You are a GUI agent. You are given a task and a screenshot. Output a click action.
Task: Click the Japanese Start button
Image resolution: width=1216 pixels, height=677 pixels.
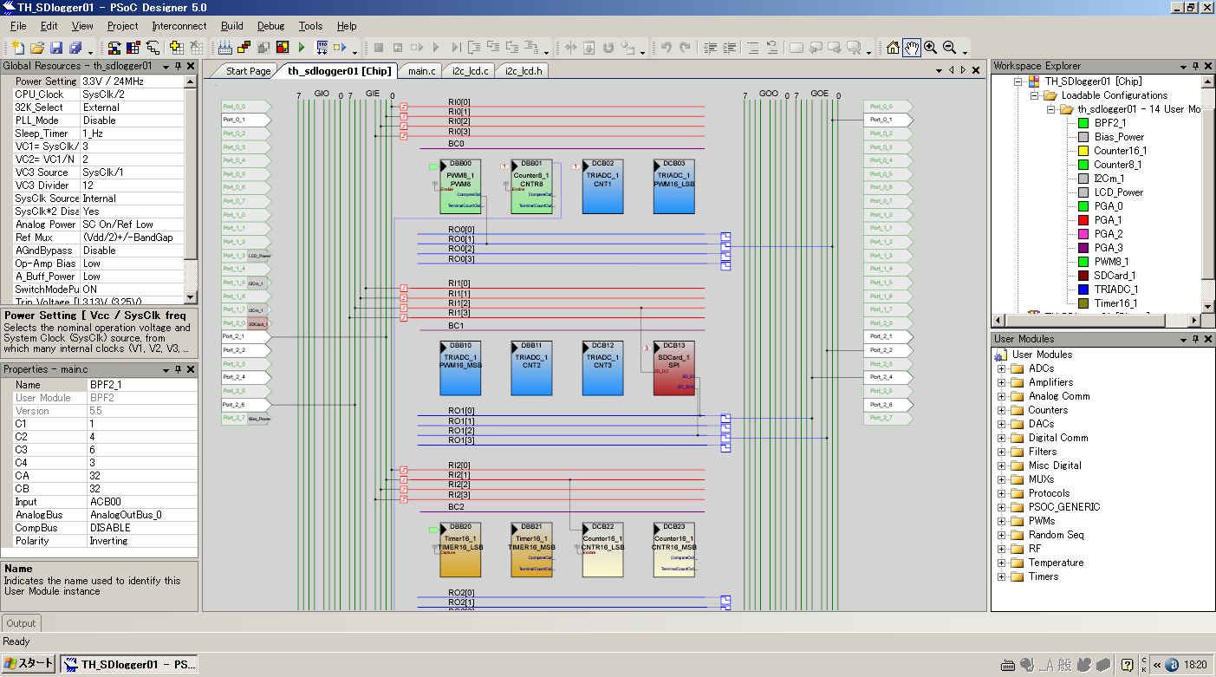coord(29,664)
